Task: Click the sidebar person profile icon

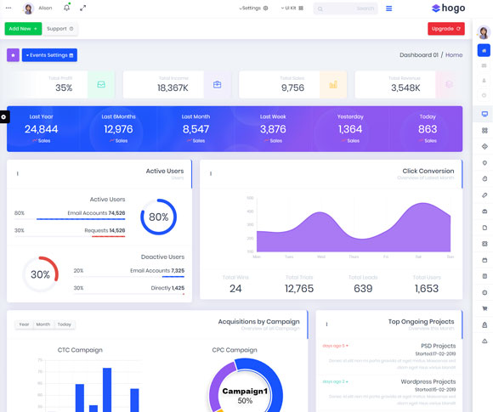Action: pos(484,81)
